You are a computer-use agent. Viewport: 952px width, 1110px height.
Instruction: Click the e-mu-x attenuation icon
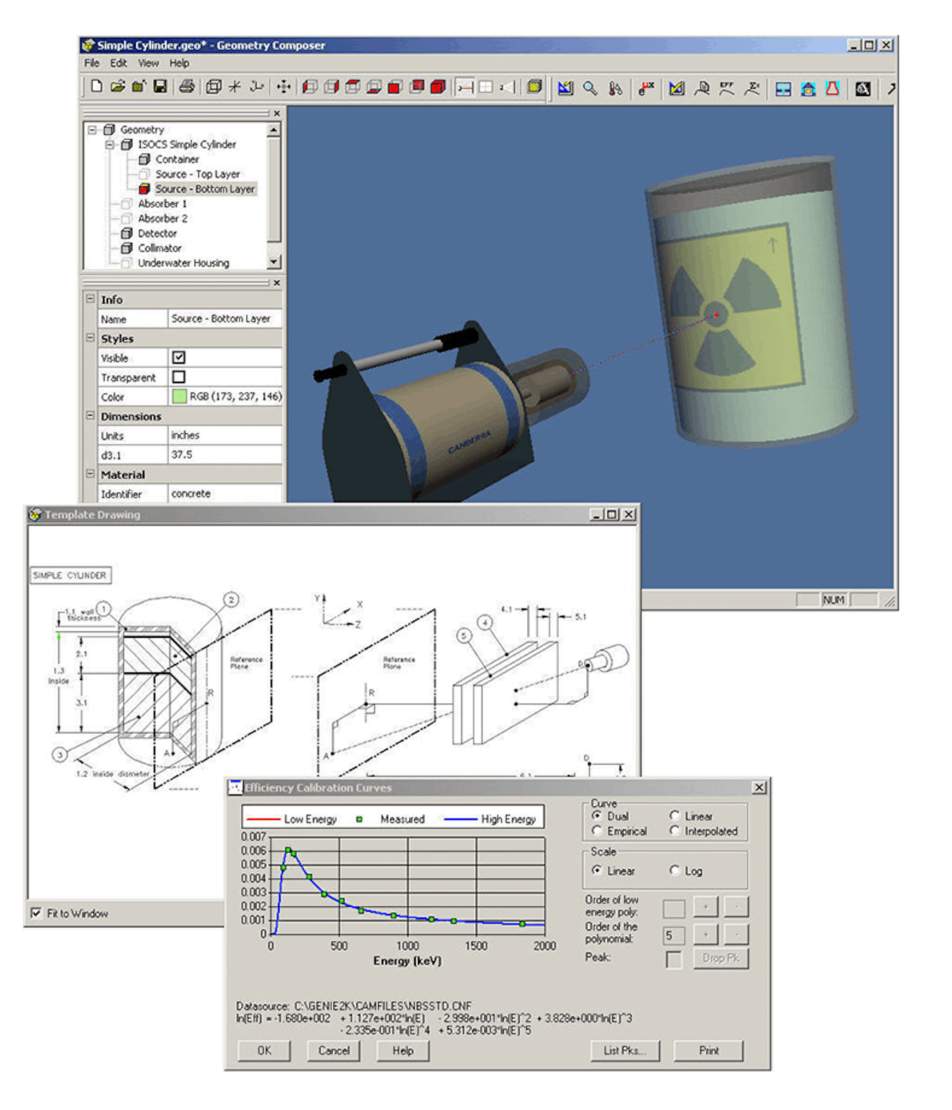(646, 89)
